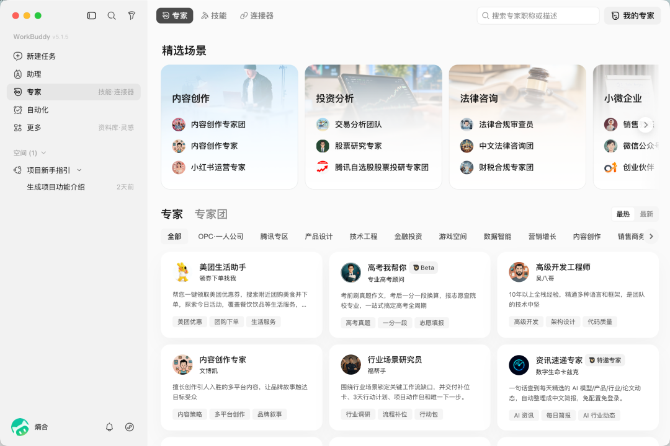Click the 搜索专家职称或描述 search field
The height and width of the screenshot is (446, 670).
click(538, 15)
